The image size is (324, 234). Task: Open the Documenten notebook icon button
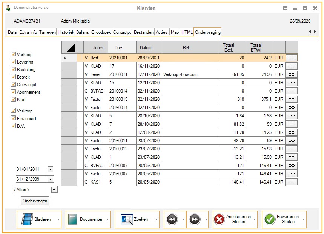point(72,219)
